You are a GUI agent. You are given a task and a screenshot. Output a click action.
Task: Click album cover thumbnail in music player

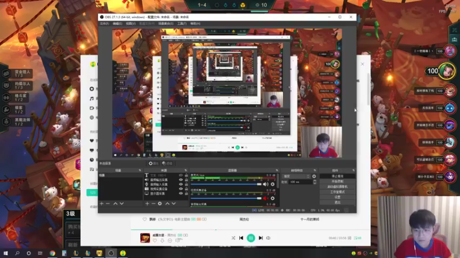pos(145,238)
